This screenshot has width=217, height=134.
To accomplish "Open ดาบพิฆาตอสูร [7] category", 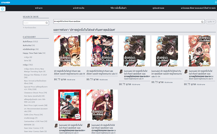I will (x=31, y=118).
